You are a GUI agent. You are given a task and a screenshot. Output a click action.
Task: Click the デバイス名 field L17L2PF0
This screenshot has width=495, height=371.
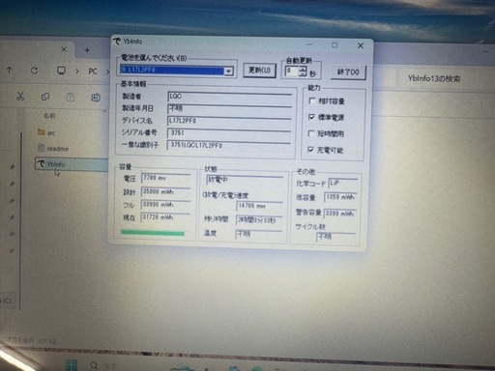pos(229,121)
